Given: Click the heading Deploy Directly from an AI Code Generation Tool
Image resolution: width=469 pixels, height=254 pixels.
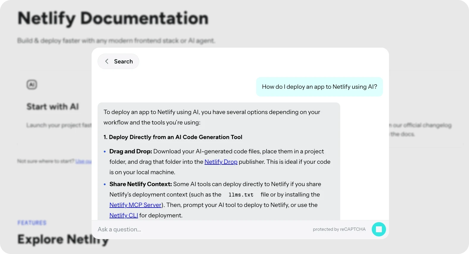Looking at the screenshot, I should pyautogui.click(x=173, y=137).
